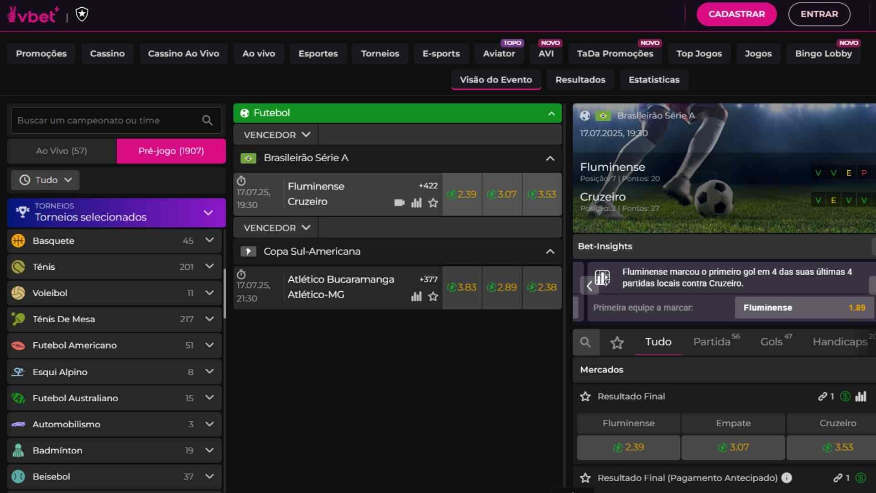Switch to the Gols markets tab
The height and width of the screenshot is (493, 876).
coord(772,341)
